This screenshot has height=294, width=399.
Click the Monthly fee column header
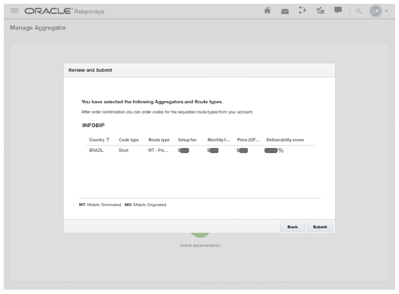(x=218, y=140)
